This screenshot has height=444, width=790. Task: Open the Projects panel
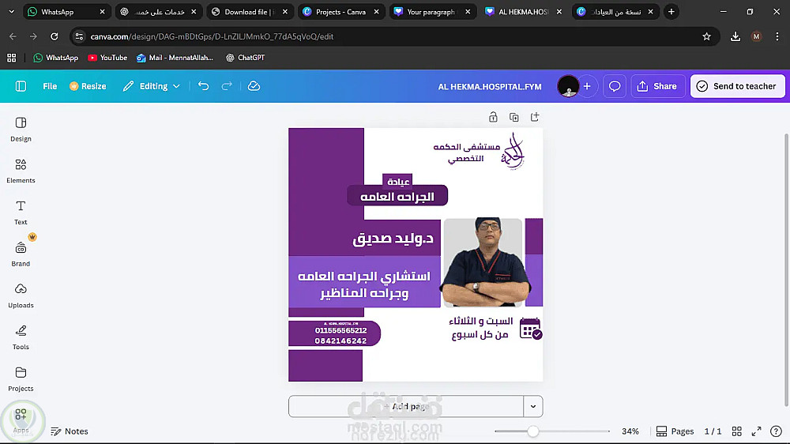point(21,379)
